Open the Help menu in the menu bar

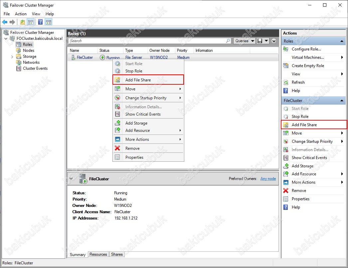point(50,14)
